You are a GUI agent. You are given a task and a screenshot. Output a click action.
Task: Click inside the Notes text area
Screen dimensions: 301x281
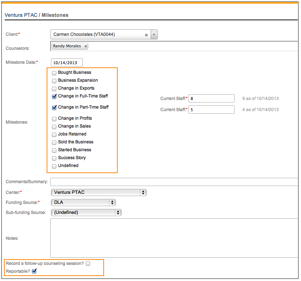pyautogui.click(x=174, y=238)
